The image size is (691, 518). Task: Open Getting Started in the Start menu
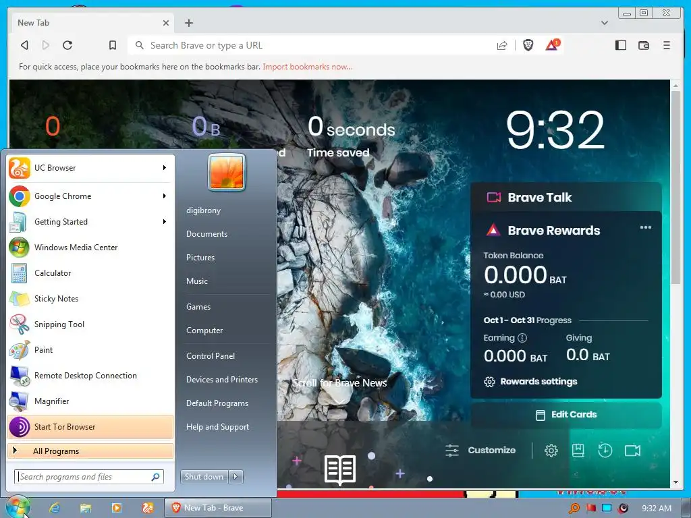click(x=83, y=221)
